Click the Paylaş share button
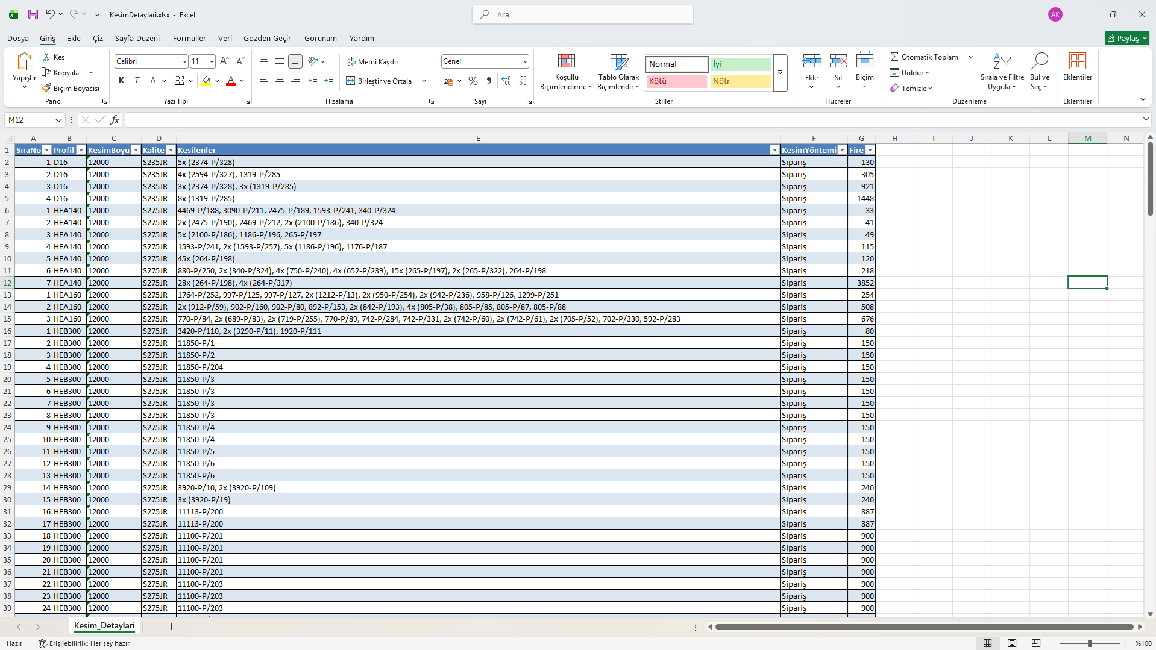 [1127, 38]
